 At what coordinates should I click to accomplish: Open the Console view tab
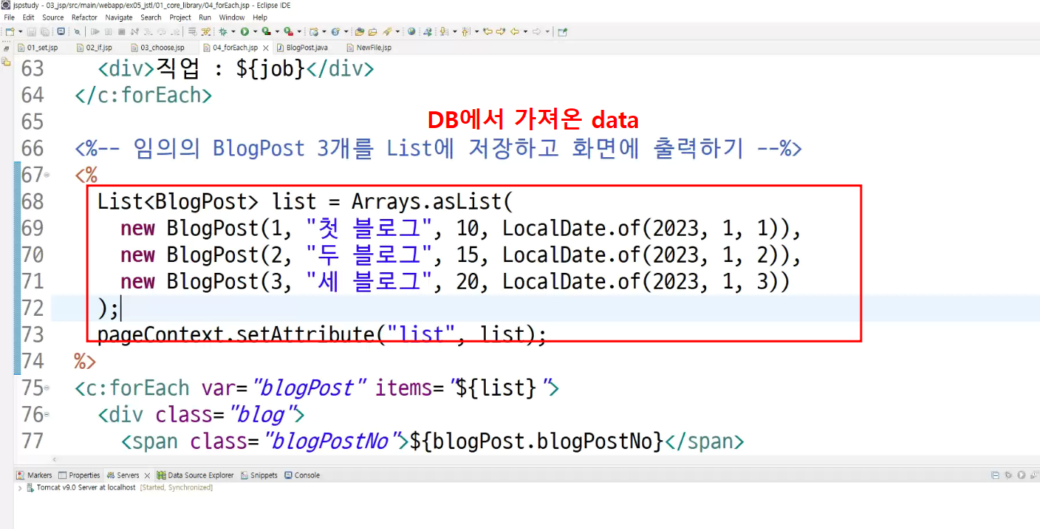pos(302,475)
